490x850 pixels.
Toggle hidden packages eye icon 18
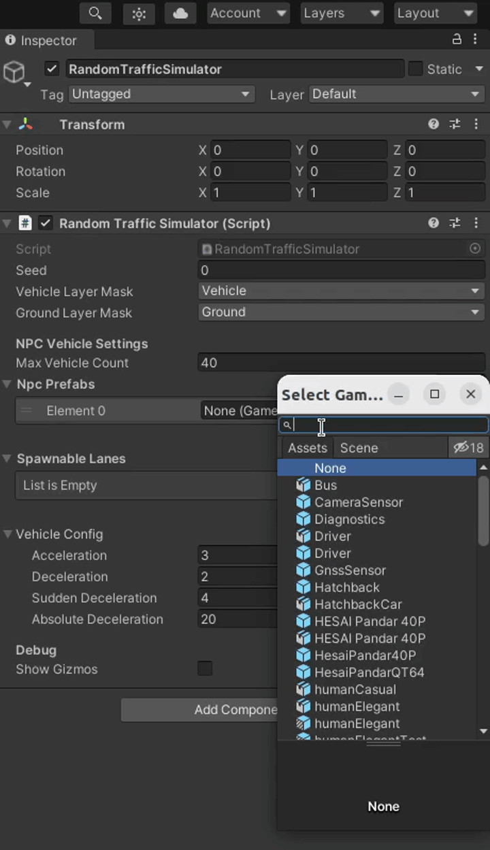coord(468,448)
